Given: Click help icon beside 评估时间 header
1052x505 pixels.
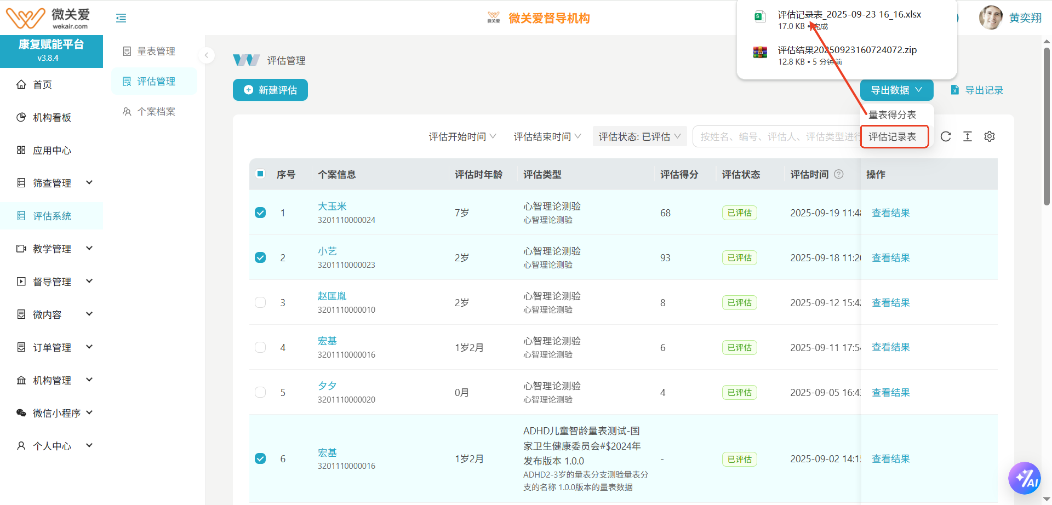Looking at the screenshot, I should (x=839, y=174).
